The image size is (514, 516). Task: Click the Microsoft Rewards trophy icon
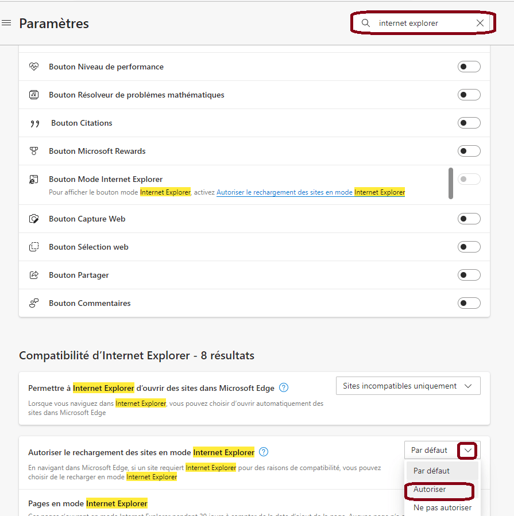point(34,151)
